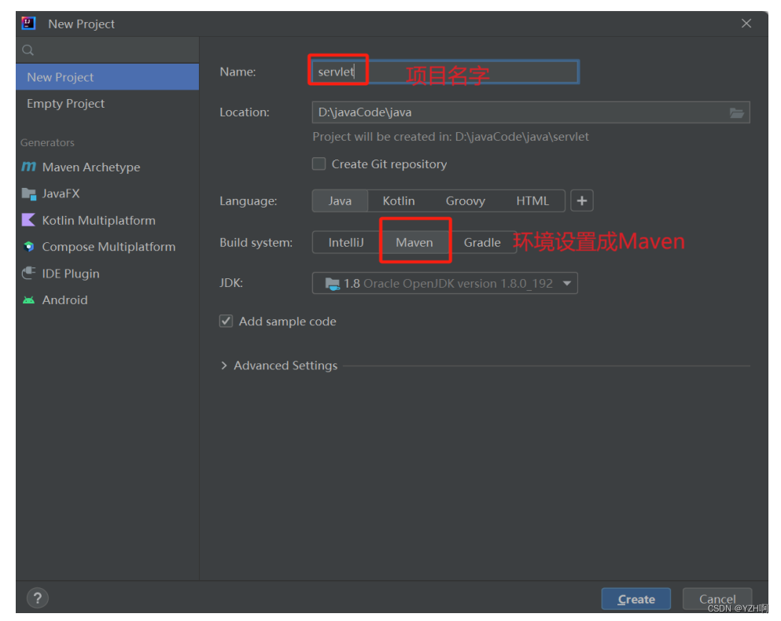Expand the Advanced Settings section
This screenshot has width=781, height=621.
tap(223, 366)
